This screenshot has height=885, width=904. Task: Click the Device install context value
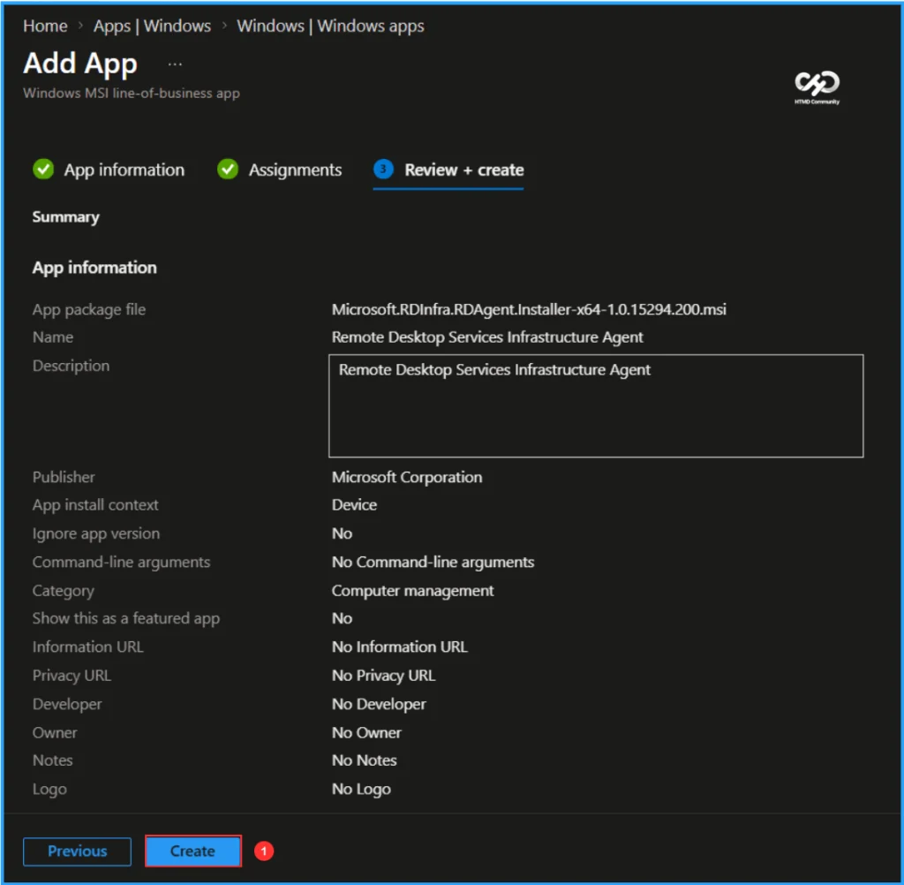[x=354, y=505]
